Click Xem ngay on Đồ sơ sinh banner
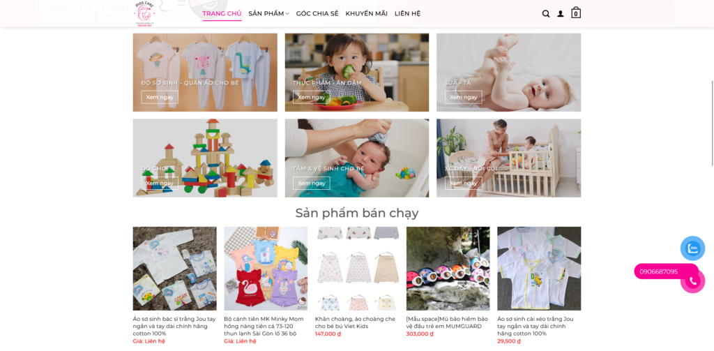 tap(160, 97)
